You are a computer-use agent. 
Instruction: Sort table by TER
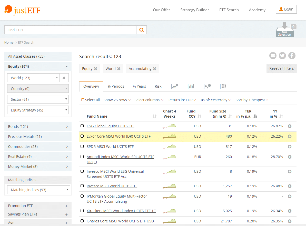pos(255,116)
